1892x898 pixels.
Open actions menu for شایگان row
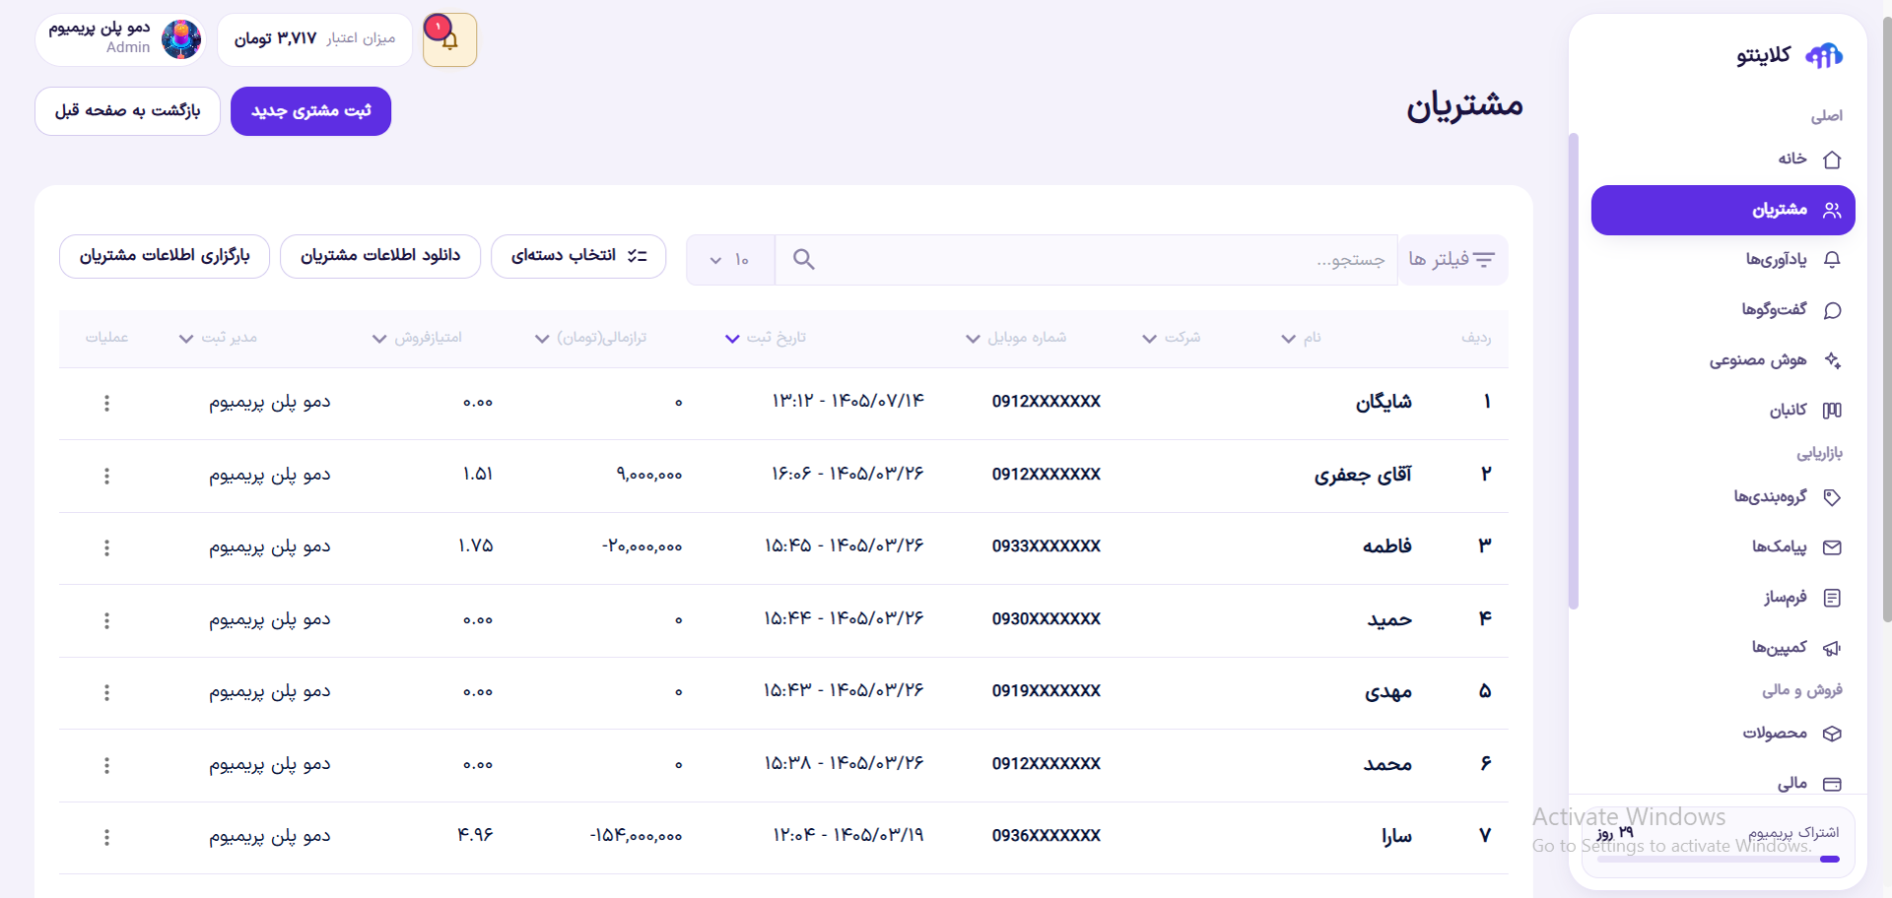106,403
